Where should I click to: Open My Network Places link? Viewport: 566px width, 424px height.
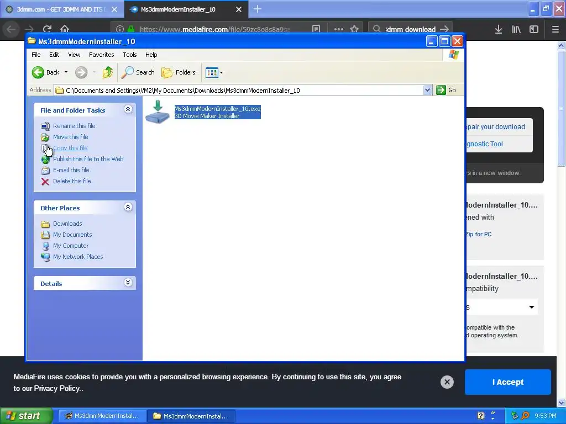(x=78, y=257)
